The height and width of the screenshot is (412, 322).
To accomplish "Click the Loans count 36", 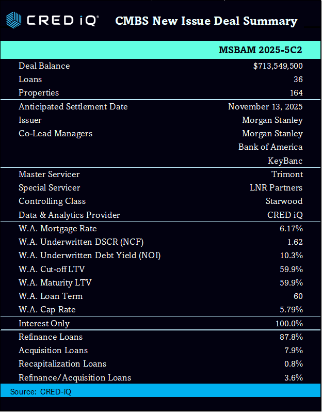I will pos(297,80).
